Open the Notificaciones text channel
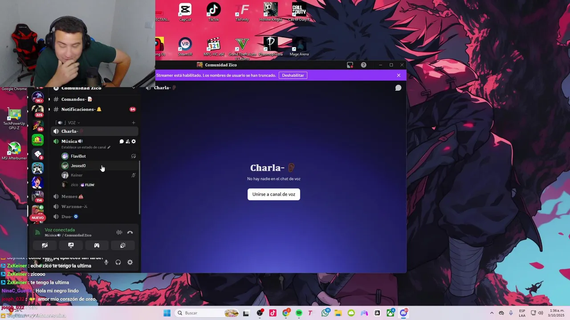 click(x=94, y=109)
